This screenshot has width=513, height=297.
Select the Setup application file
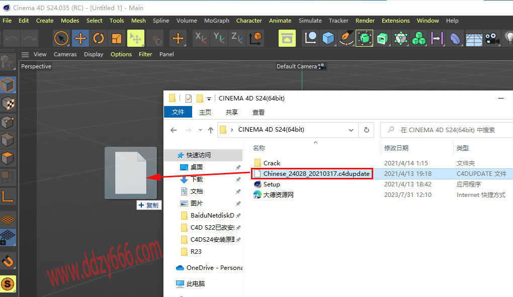272,184
